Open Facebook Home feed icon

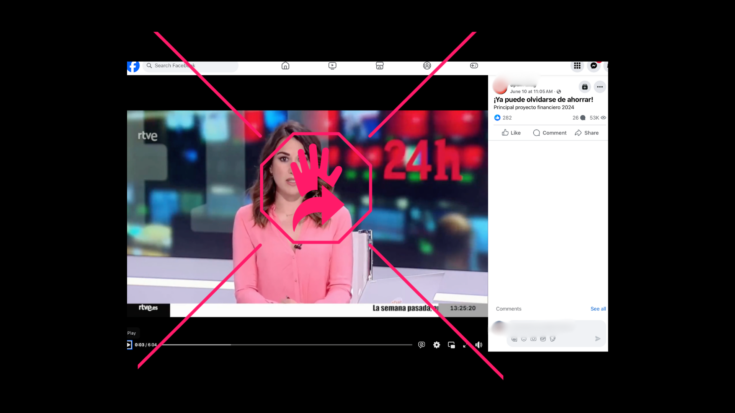pos(285,66)
